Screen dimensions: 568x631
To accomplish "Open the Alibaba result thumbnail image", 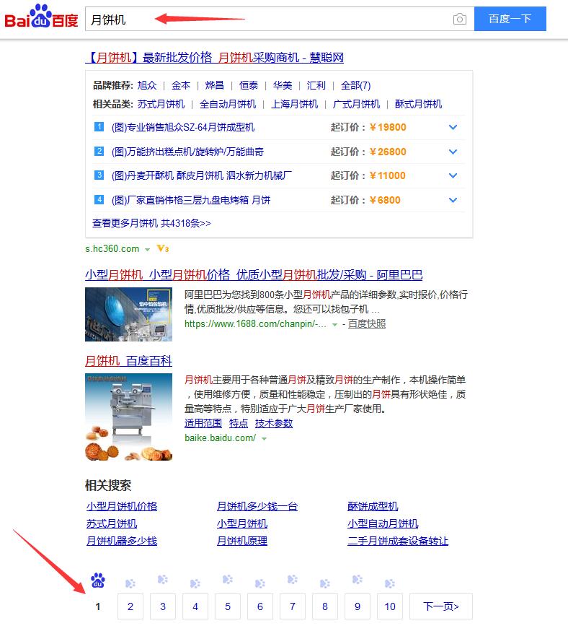I will (128, 314).
